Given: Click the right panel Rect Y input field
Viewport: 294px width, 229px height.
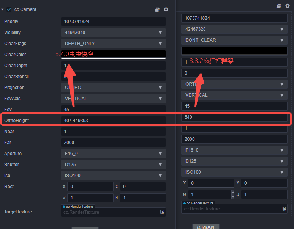Looking at the screenshot, I should (264, 183).
